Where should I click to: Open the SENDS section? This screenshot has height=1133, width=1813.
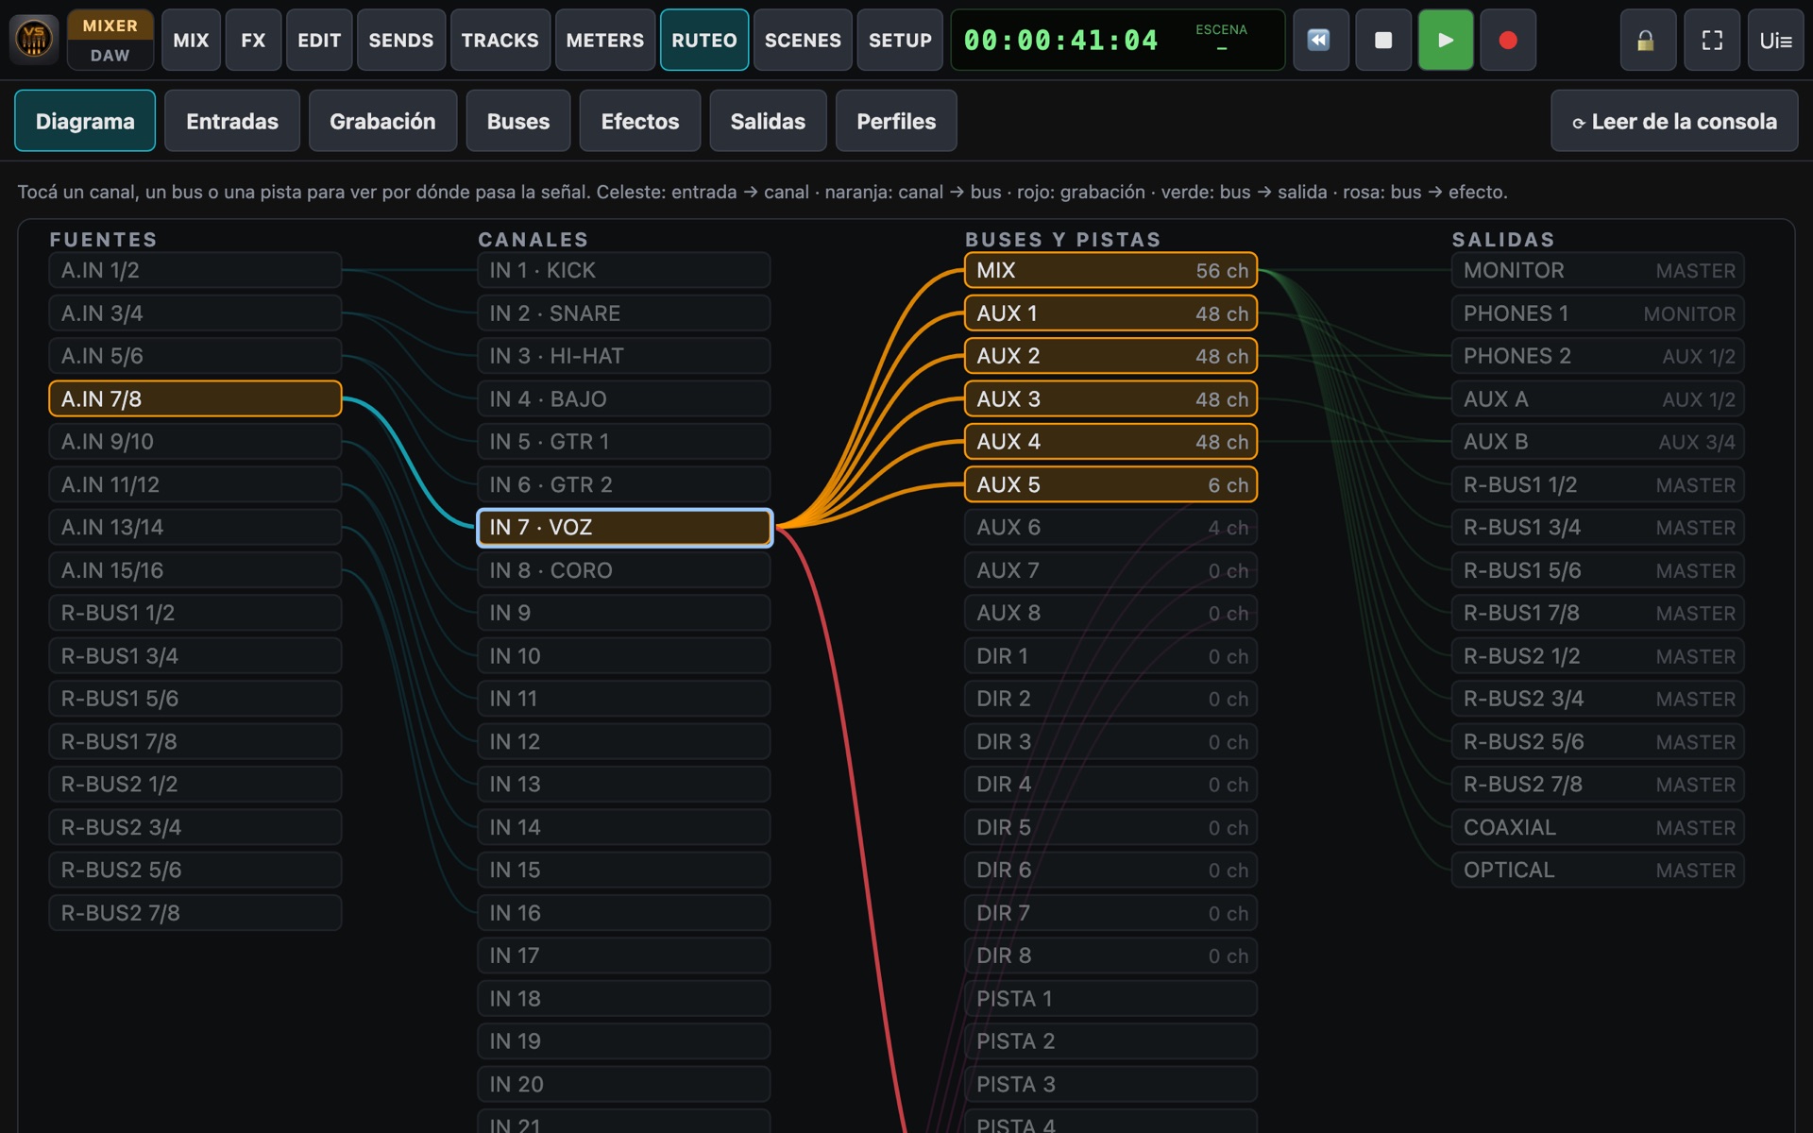pos(401,40)
